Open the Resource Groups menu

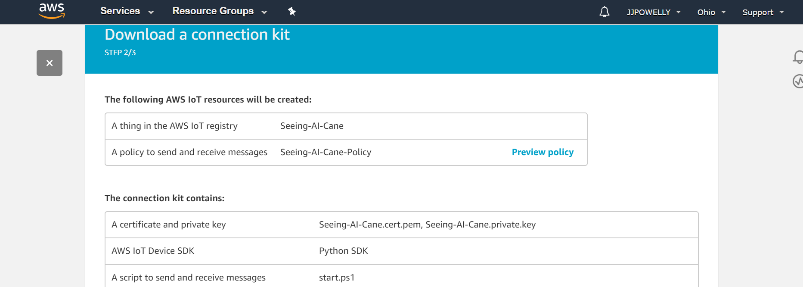(213, 11)
